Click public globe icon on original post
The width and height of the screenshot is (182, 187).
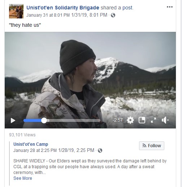[100, 150]
